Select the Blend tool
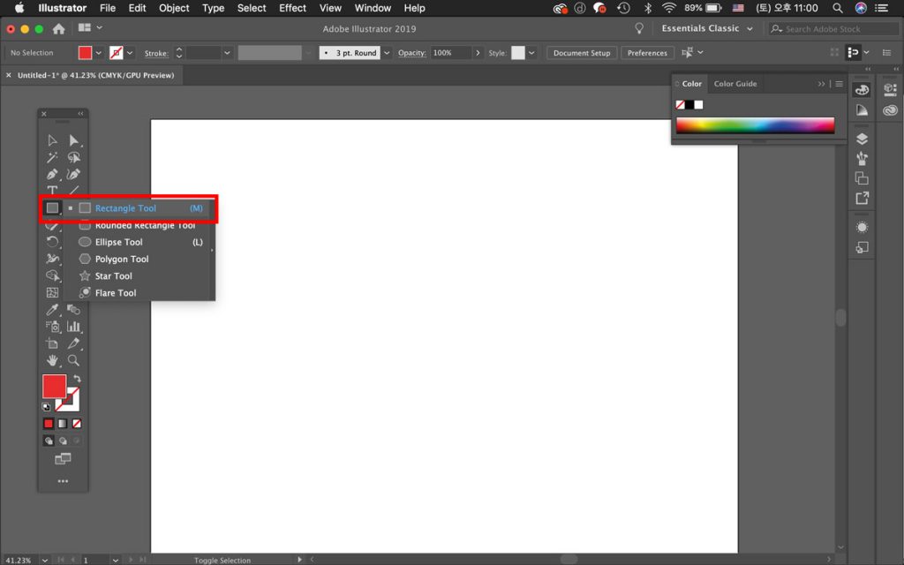 [x=74, y=310]
